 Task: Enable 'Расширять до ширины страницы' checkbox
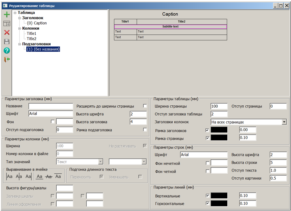(145, 106)
